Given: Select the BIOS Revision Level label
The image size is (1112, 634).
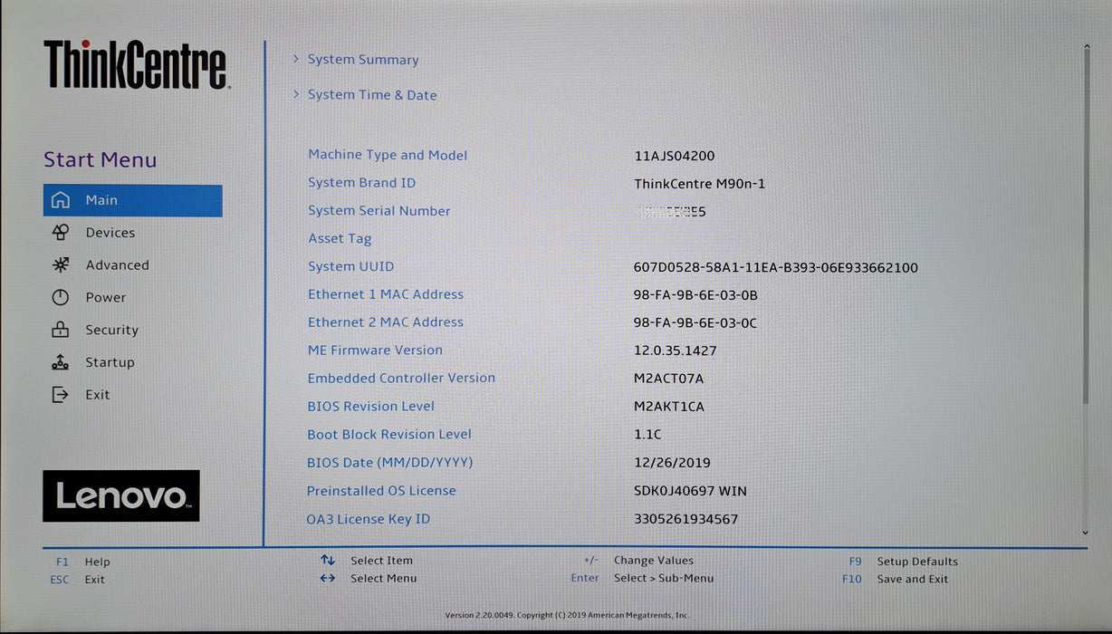Looking at the screenshot, I should [x=370, y=407].
